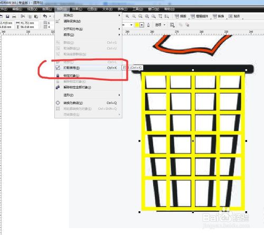The width and height of the screenshot is (264, 235).
Task: Choose 锁定对象 in the menu
Action: point(88,76)
